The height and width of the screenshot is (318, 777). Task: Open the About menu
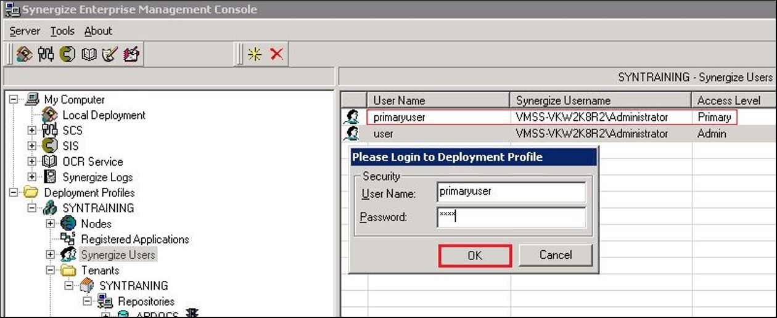click(98, 31)
